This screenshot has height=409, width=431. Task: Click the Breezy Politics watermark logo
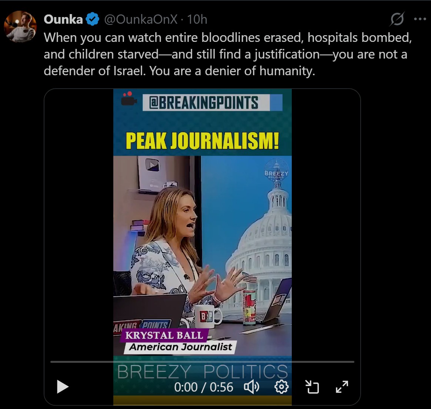(276, 170)
